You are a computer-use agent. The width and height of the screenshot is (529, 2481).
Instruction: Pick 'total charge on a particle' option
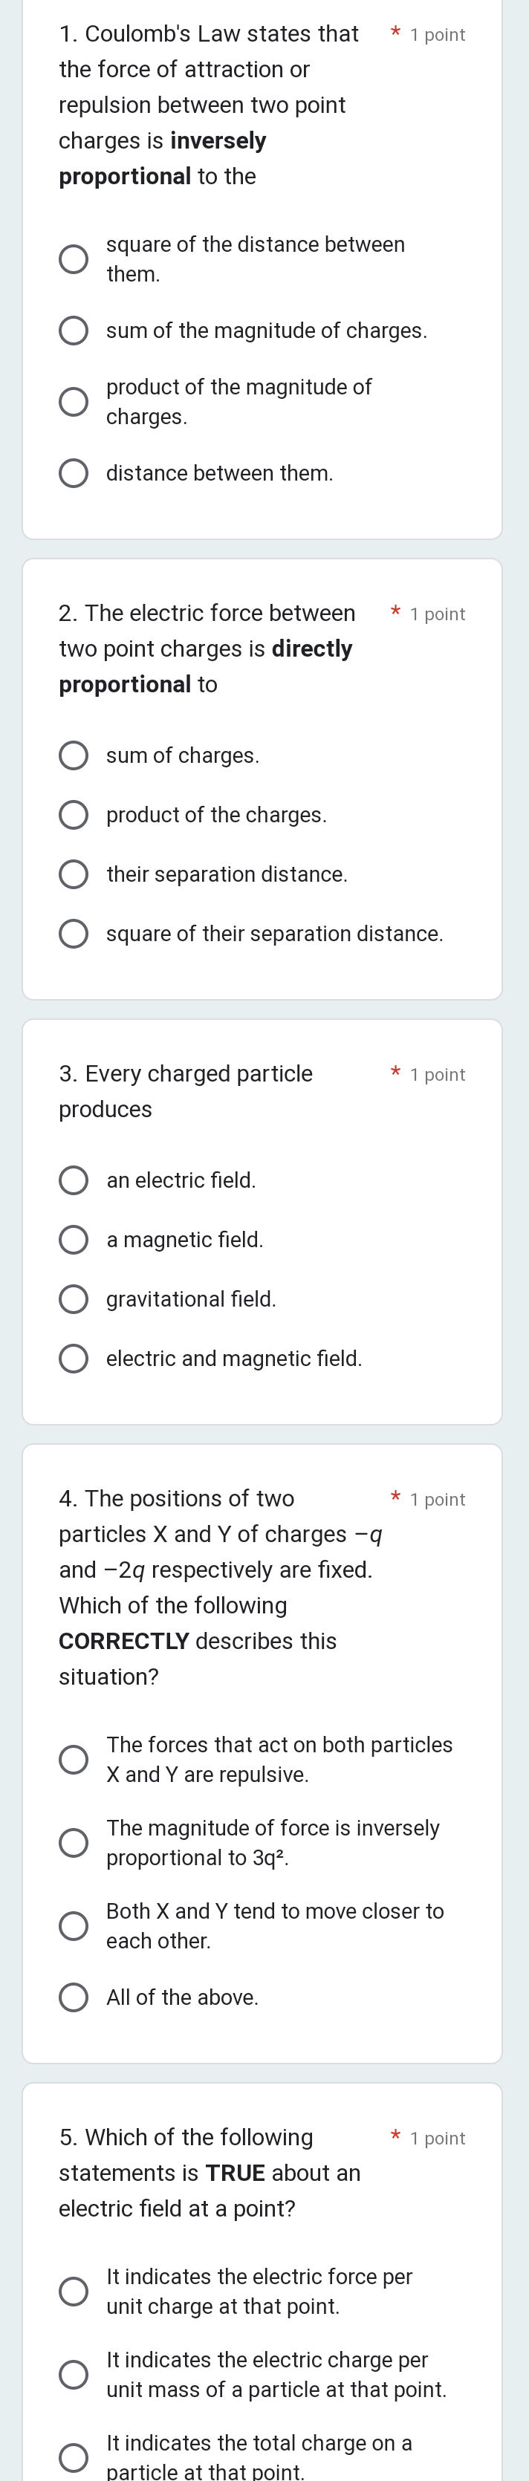[74, 2457]
